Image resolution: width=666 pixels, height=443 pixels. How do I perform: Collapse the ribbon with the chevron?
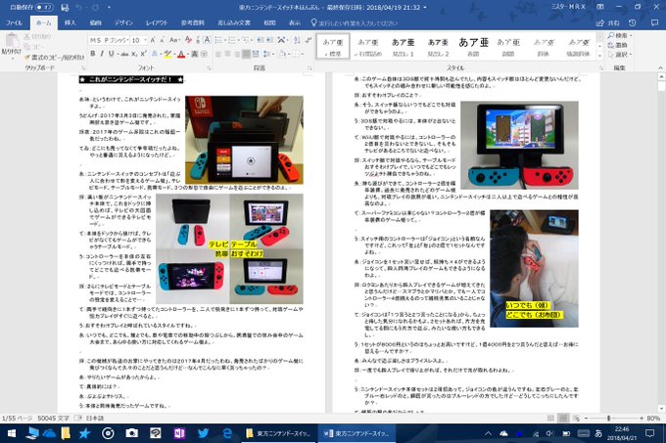(x=660, y=67)
